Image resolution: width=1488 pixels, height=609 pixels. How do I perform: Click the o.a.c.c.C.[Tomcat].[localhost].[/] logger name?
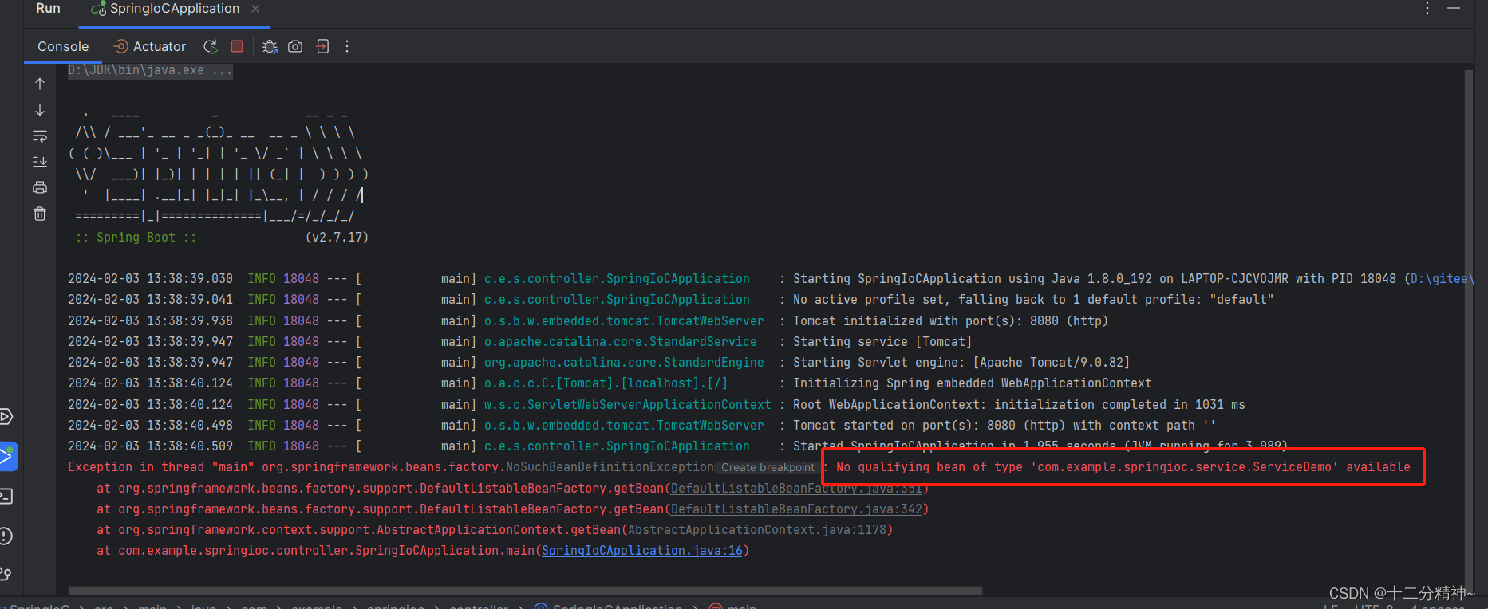606,383
